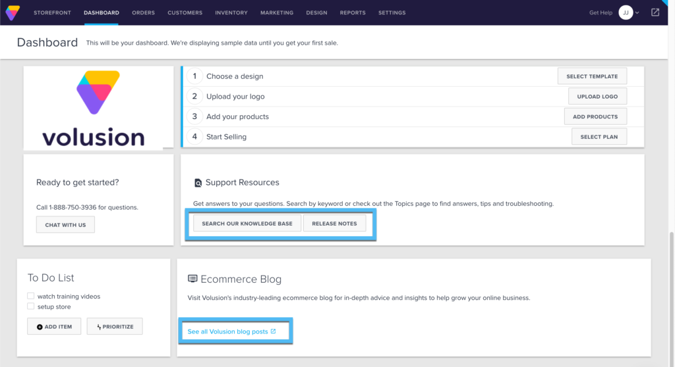The height and width of the screenshot is (367, 675).
Task: Click the Prioritize button
Action: coord(115,327)
